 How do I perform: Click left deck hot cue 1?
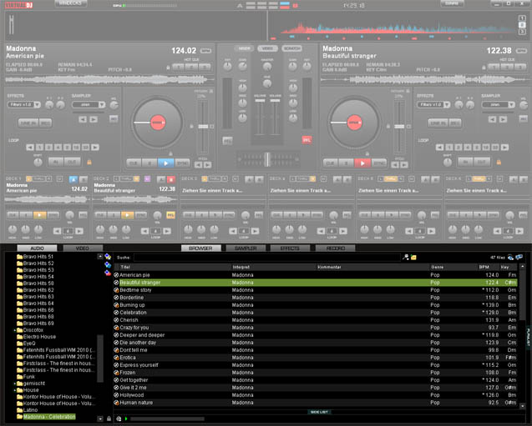pyautogui.click(x=179, y=67)
